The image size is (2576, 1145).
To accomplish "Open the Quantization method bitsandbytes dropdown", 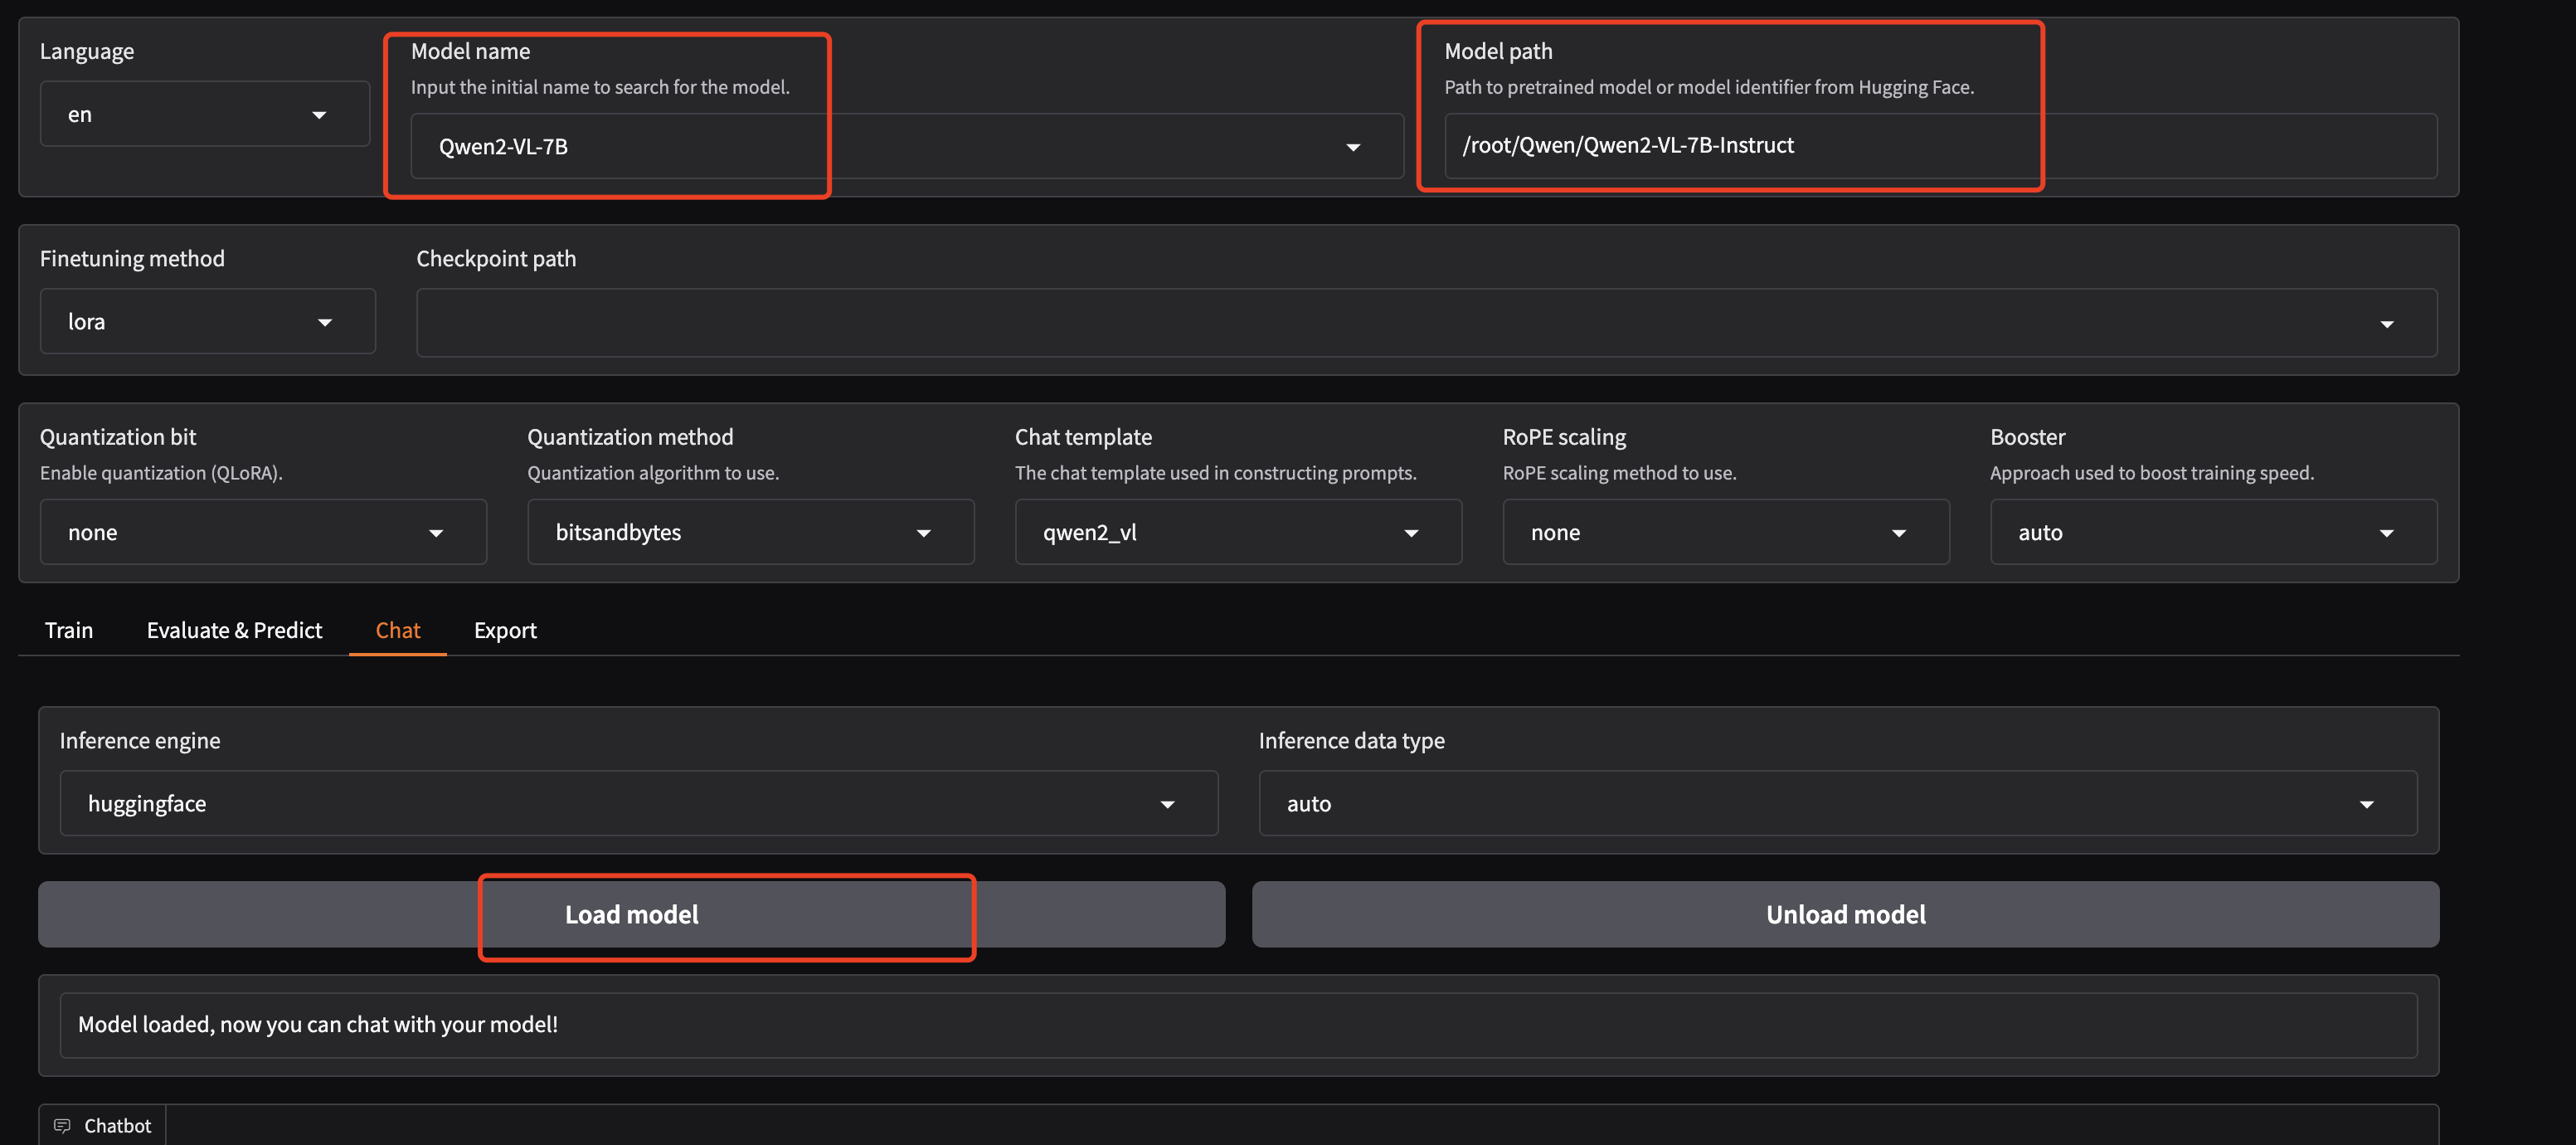I will point(750,533).
